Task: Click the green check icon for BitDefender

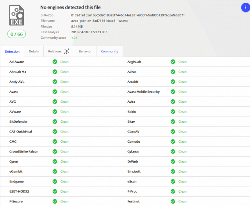Action: click(x=55, y=122)
